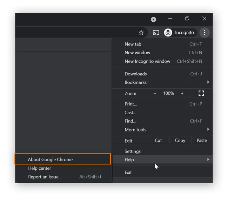Select About Google Chrome

(x=63, y=159)
